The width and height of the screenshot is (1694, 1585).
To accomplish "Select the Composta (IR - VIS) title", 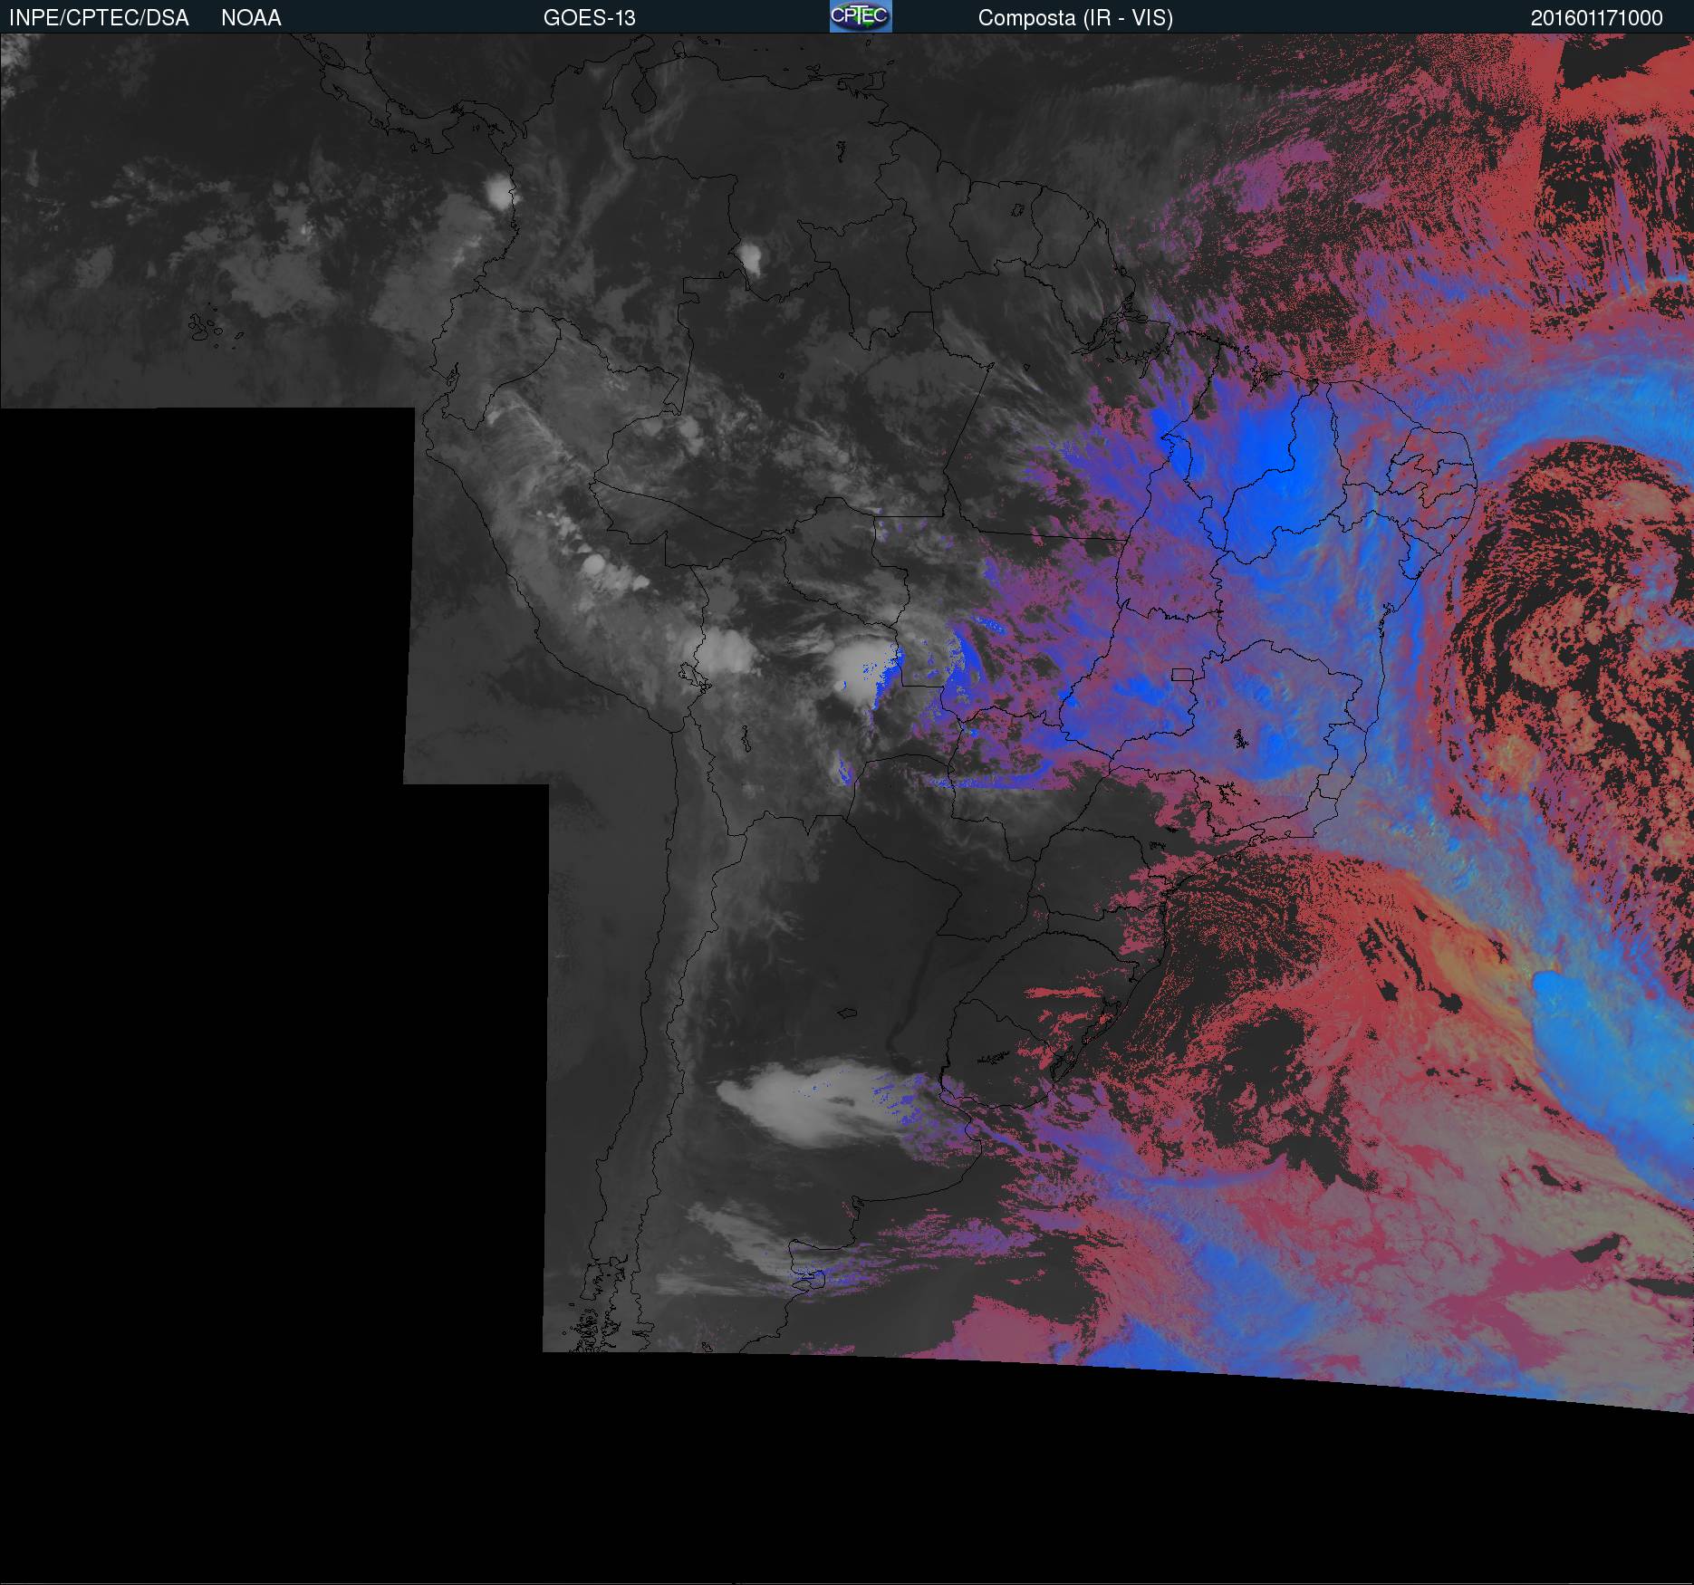I will [1075, 18].
